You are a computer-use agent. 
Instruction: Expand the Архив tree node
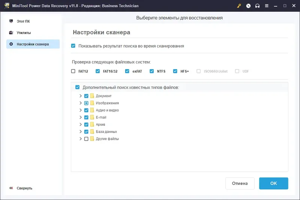click(x=81, y=125)
